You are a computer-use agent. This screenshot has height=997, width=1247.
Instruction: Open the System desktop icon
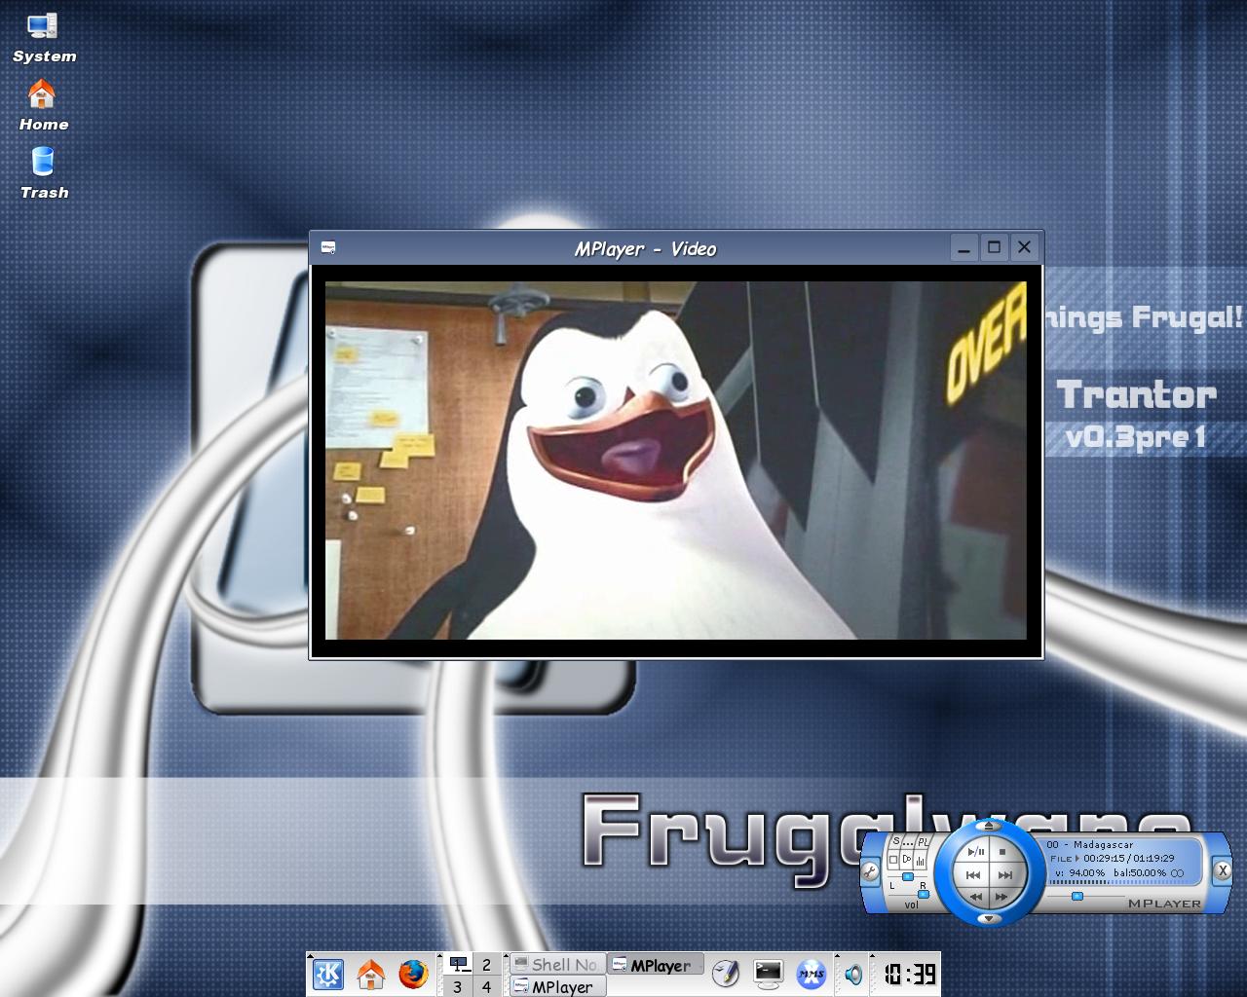tap(44, 38)
